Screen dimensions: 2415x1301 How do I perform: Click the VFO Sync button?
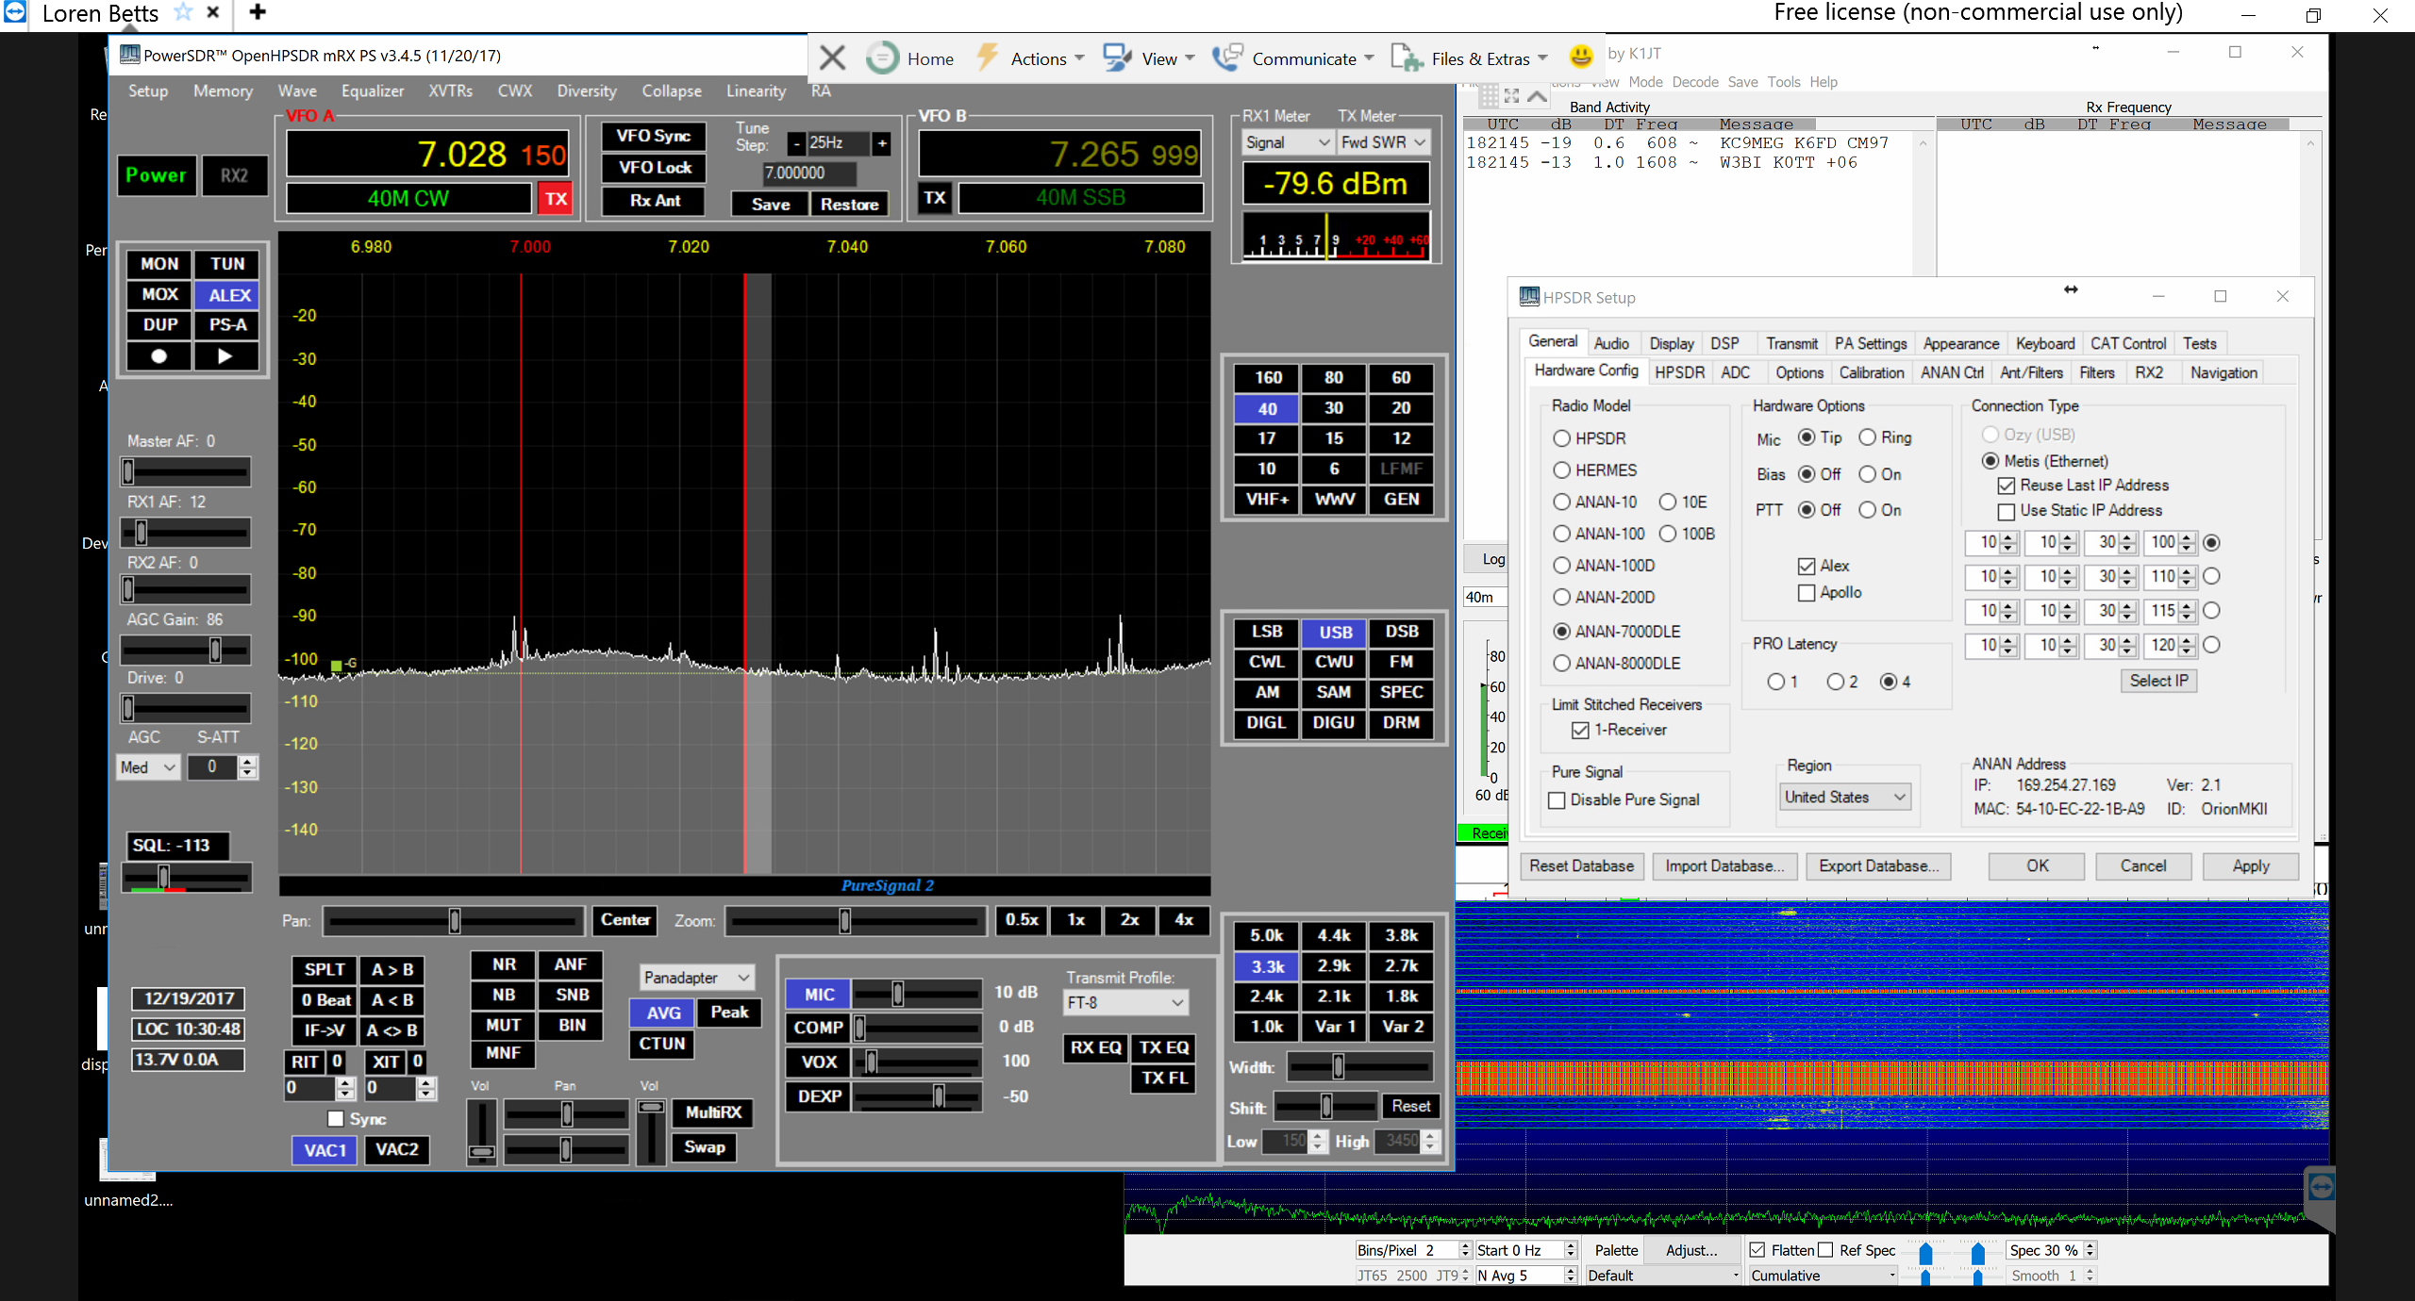pyautogui.click(x=654, y=136)
